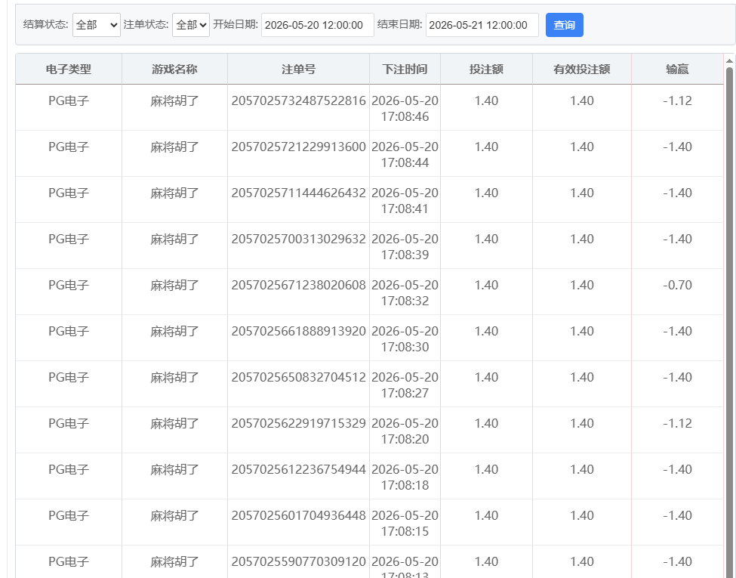Click the 开始日期 date field
Image resolution: width=736 pixels, height=578 pixels.
point(317,25)
